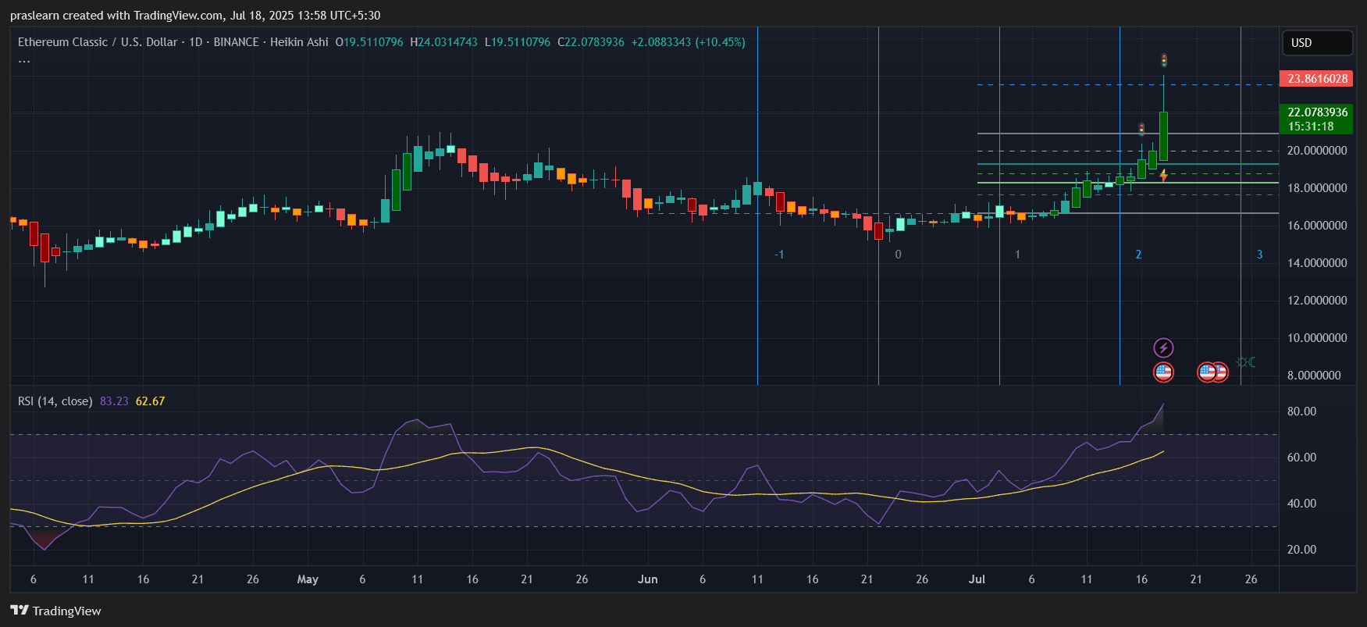Click the 20.00 level on the RSI scale

click(1301, 550)
